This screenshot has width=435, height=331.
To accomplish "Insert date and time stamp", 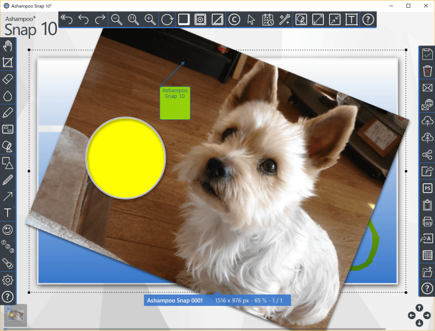I will (268, 19).
